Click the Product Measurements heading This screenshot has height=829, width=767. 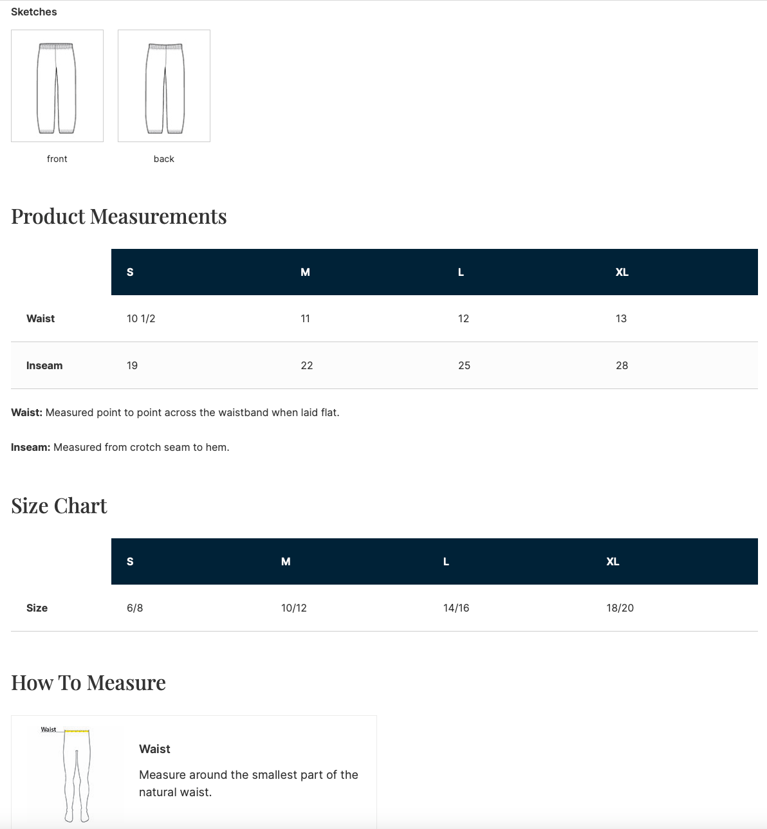119,217
